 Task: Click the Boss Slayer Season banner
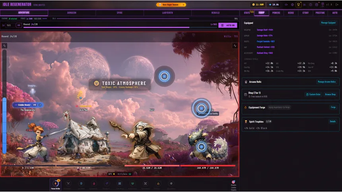[x=171, y=5]
